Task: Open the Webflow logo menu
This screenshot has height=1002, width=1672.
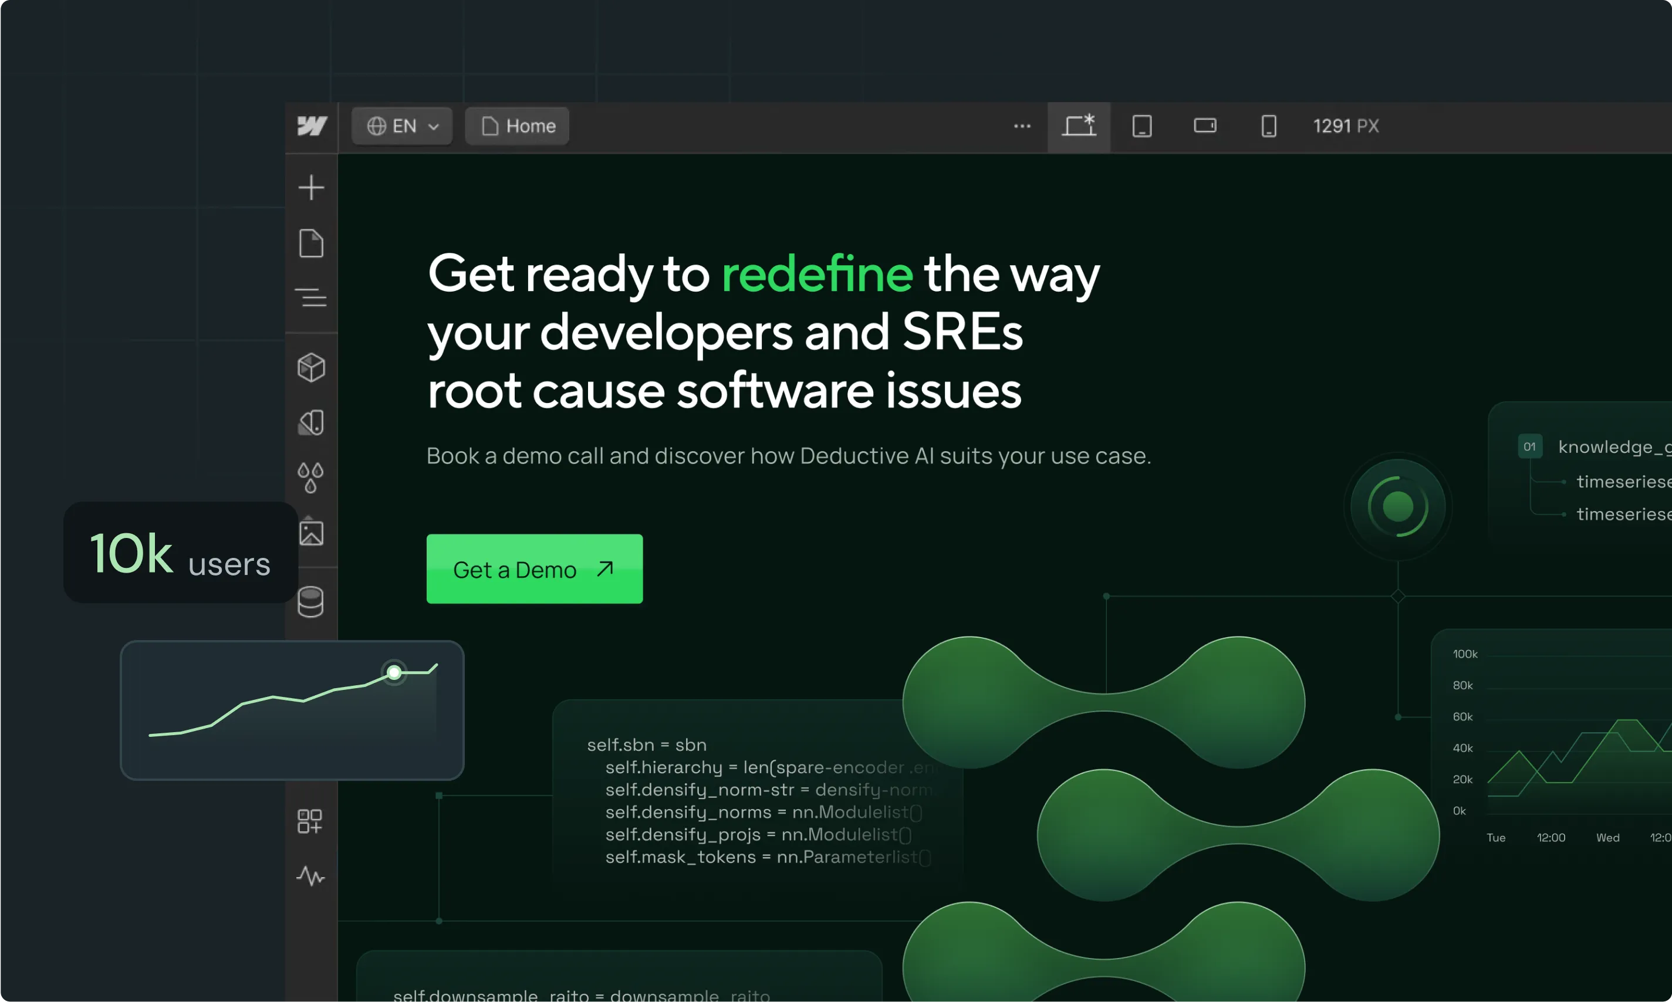Action: point(312,126)
